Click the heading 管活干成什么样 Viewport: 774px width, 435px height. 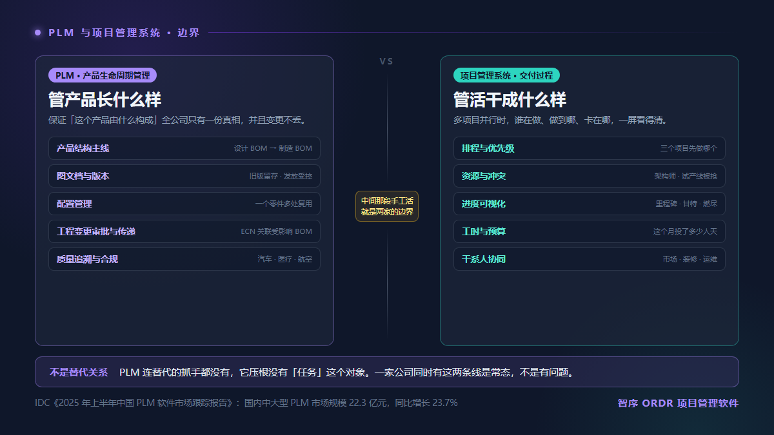[x=510, y=100]
